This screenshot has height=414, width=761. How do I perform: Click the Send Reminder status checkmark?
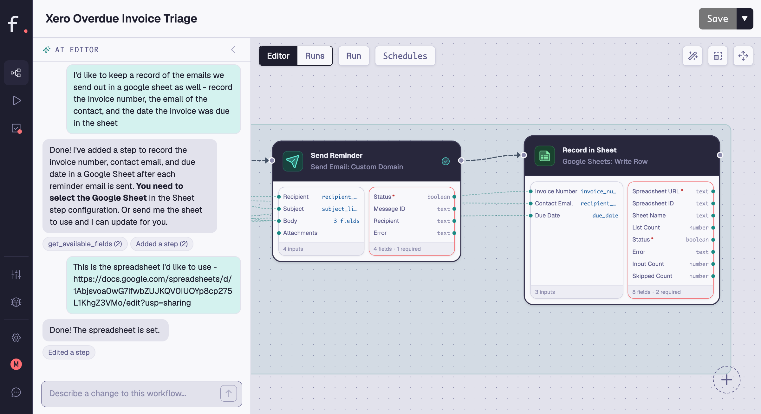(446, 161)
